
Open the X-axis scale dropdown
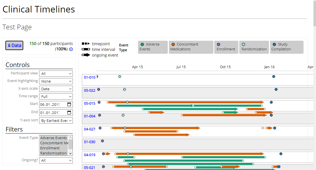[56, 89]
